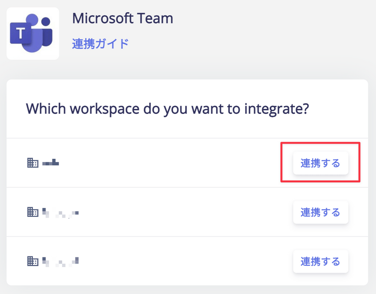Click 連携する for the first workspace
Screen dimensions: 376x294
(320, 163)
